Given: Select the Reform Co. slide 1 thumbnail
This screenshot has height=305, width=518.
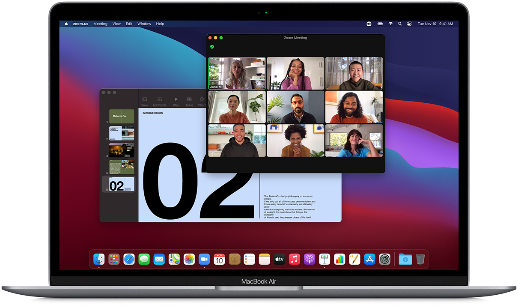Looking at the screenshot, I should [x=122, y=117].
